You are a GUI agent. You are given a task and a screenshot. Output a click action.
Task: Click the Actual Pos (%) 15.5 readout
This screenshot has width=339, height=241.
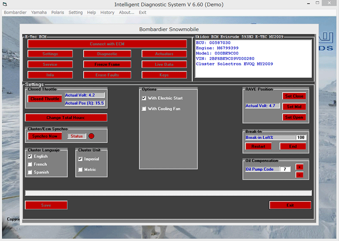(x=85, y=103)
